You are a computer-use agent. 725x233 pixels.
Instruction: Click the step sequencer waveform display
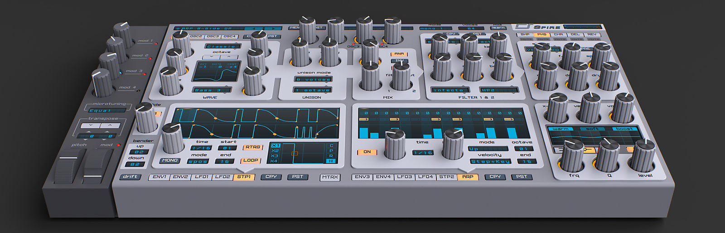click(256, 123)
